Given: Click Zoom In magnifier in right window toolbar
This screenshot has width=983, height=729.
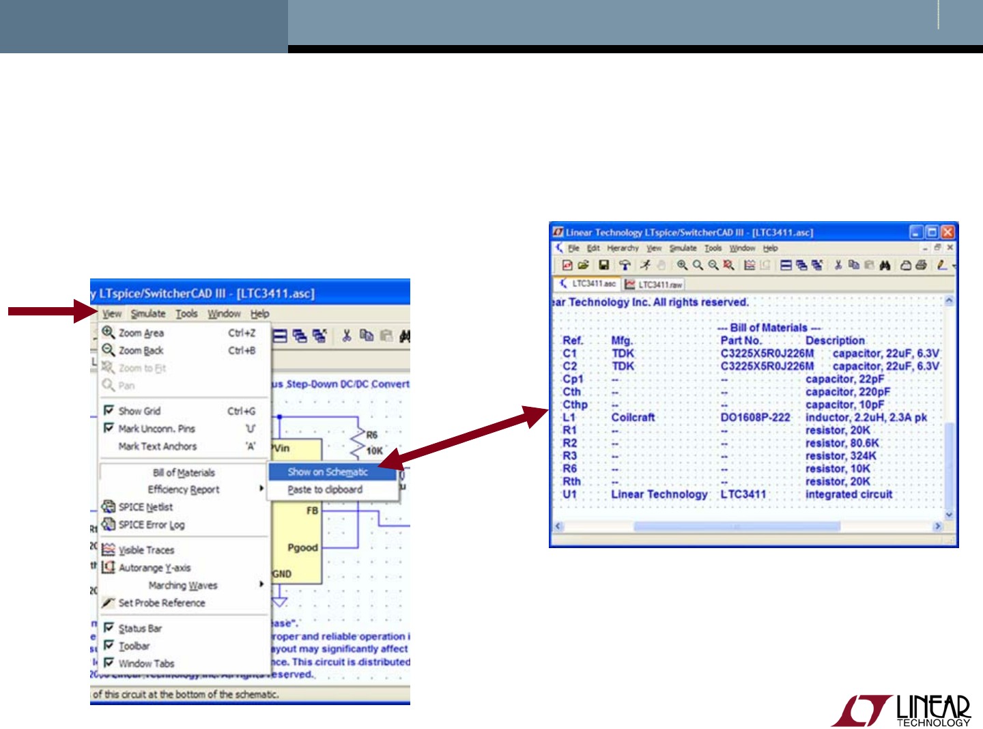Looking at the screenshot, I should (682, 265).
